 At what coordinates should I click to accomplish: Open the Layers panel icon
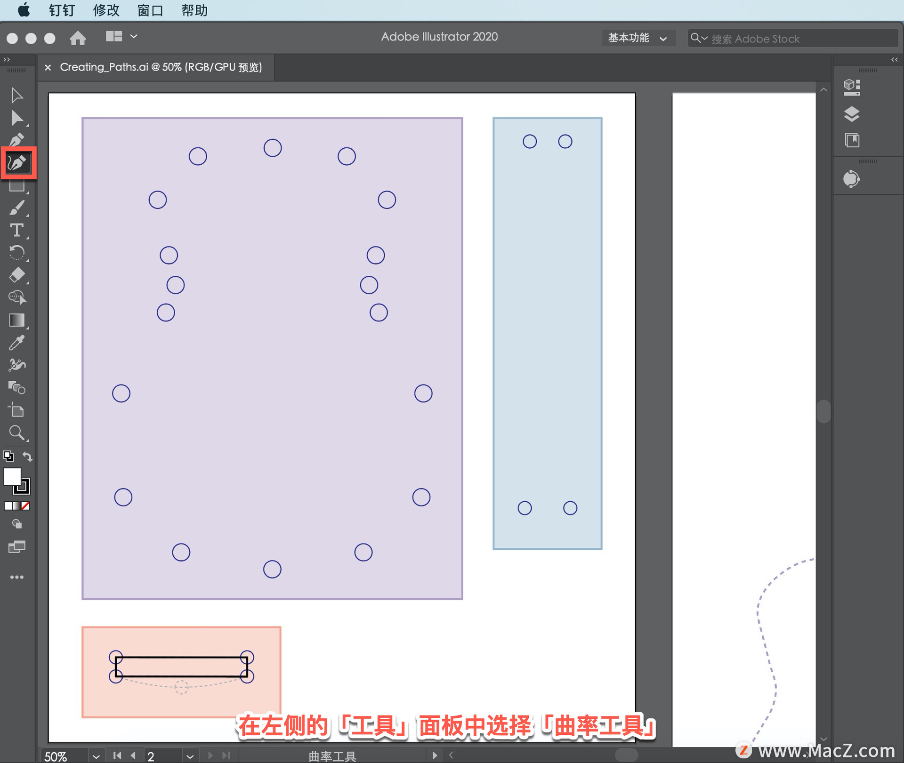tap(852, 114)
